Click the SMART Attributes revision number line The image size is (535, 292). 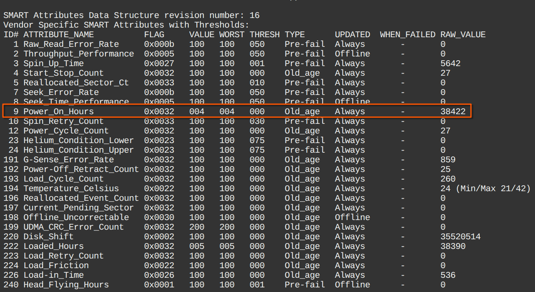tap(131, 15)
